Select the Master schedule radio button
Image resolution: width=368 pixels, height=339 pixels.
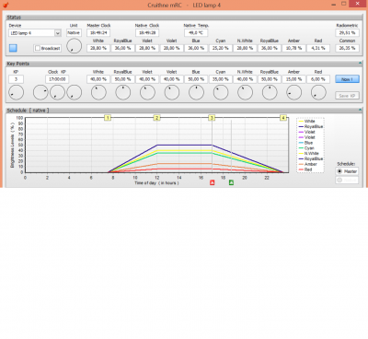click(x=339, y=171)
